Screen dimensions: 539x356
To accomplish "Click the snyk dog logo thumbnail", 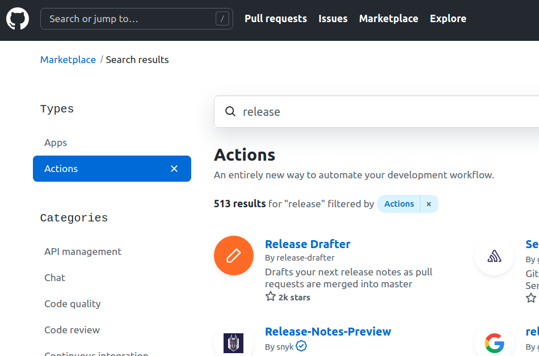I will coord(233,343).
